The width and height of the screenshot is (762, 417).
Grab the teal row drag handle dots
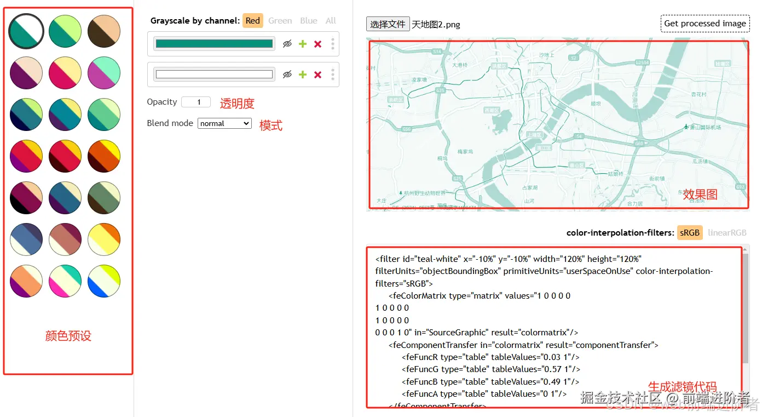click(x=332, y=44)
